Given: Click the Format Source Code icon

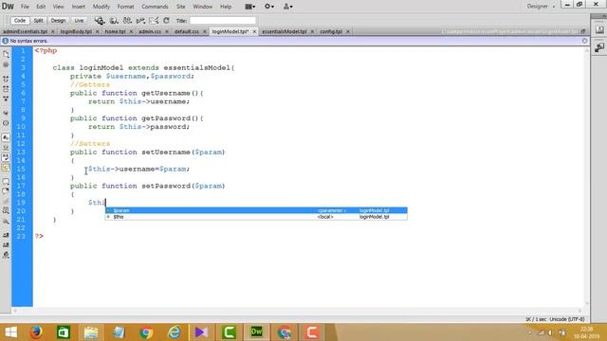Looking at the screenshot, I should click(6, 255).
